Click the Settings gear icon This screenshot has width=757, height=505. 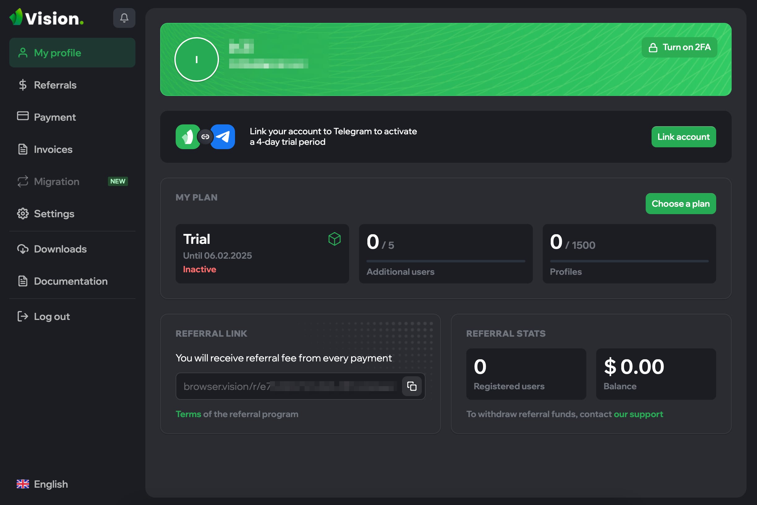(x=23, y=214)
